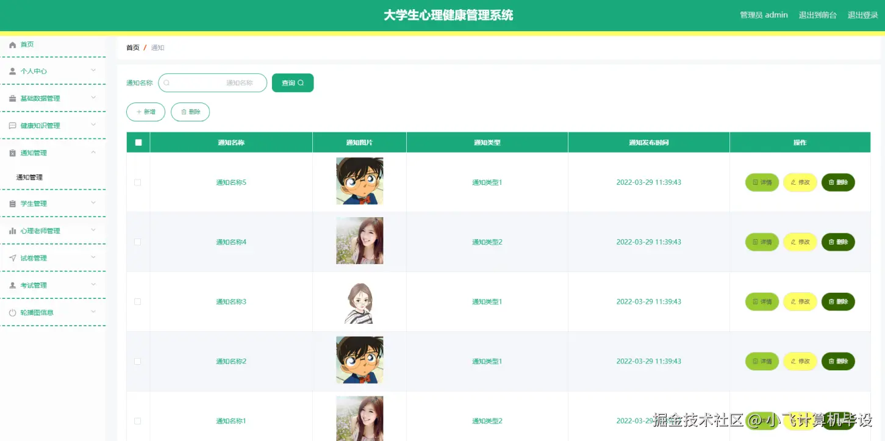This screenshot has width=885, height=441.
Task: Click 管理员 admin text in header
Action: click(x=764, y=15)
